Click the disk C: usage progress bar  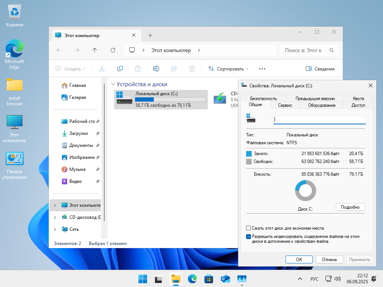[170, 99]
